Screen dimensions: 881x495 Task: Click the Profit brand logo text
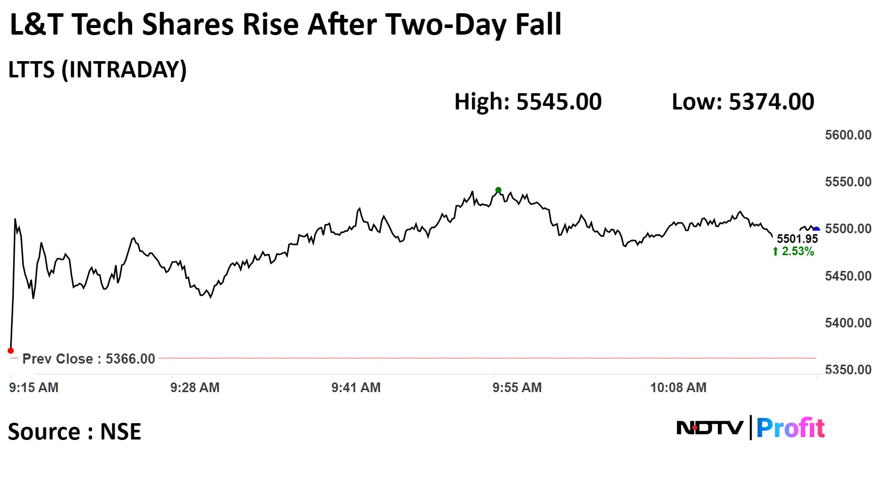pos(790,428)
